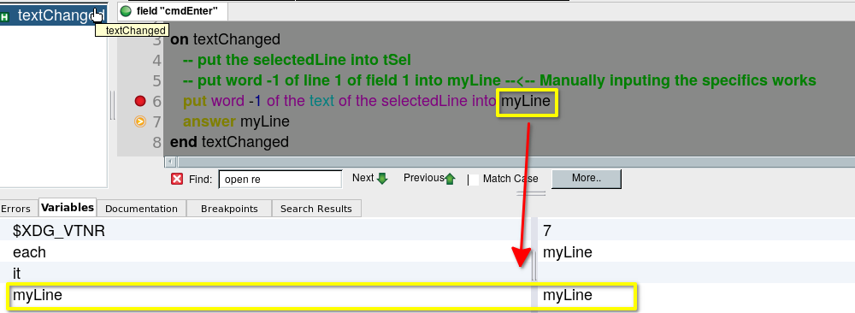Click the orange execution pointer on line 7
This screenshot has width=855, height=313.
coord(140,121)
